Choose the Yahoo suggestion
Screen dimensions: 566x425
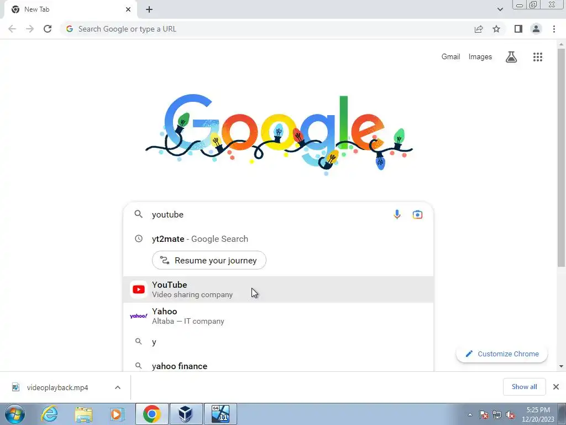pos(278,316)
